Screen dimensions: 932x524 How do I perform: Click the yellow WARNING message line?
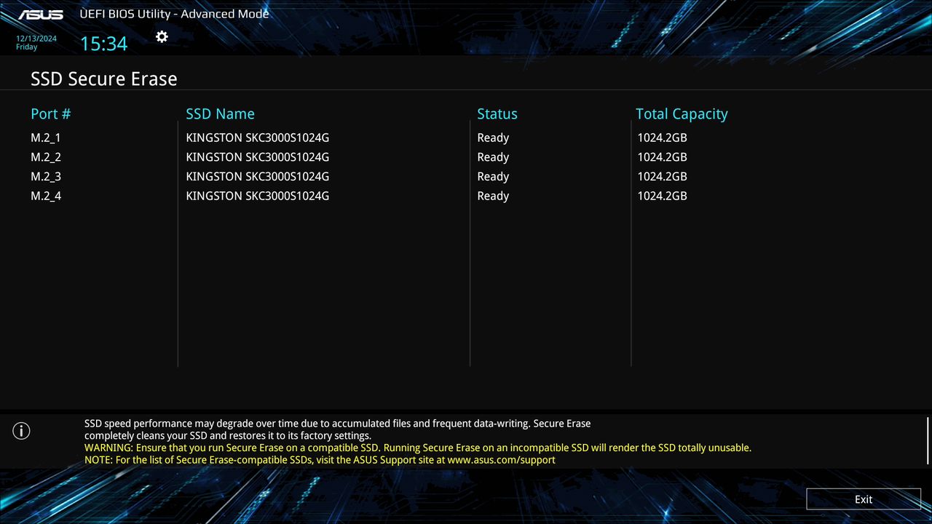point(418,448)
